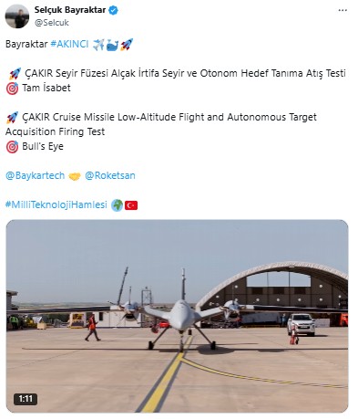The image size is (358, 419).
Task: Play the AKINCI drone video
Action: [x=177, y=316]
